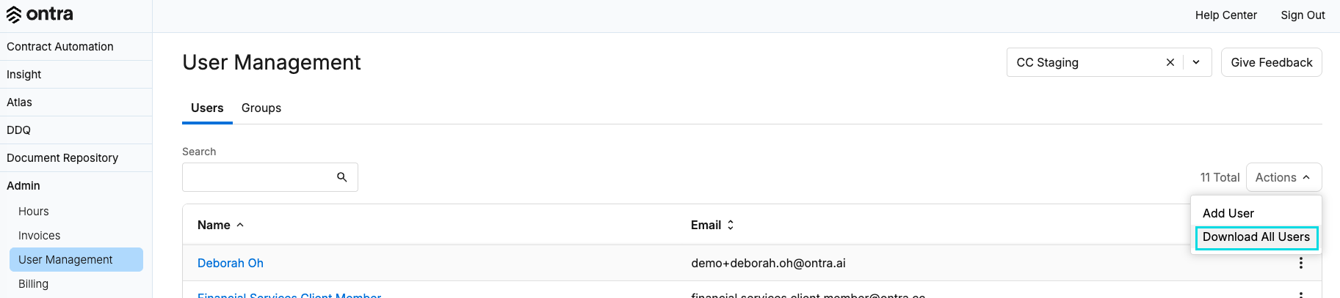Click Give Feedback button
This screenshot has width=1340, height=298.
click(x=1272, y=62)
